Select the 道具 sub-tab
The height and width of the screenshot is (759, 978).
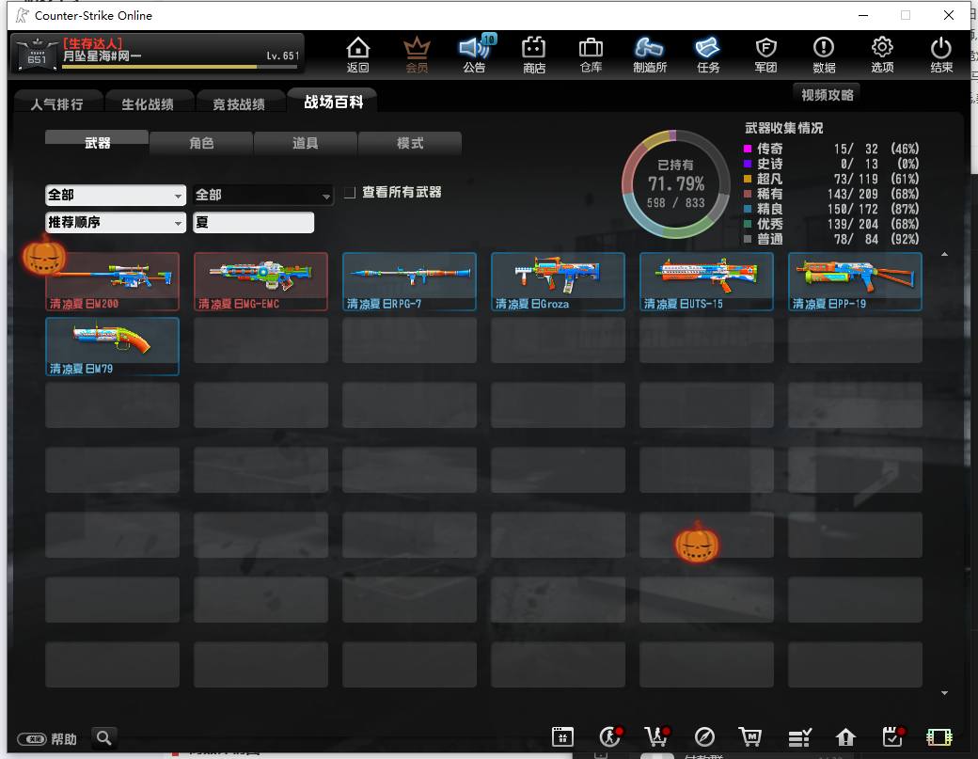pyautogui.click(x=306, y=143)
